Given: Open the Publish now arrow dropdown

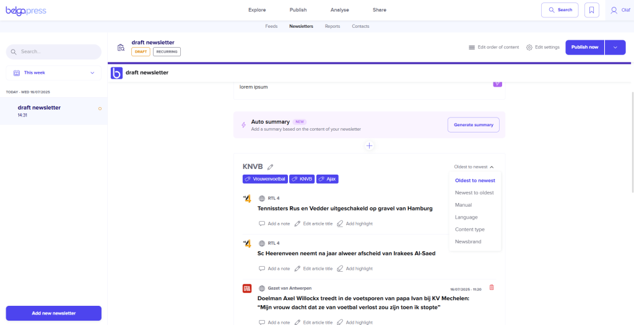Looking at the screenshot, I should pos(615,47).
